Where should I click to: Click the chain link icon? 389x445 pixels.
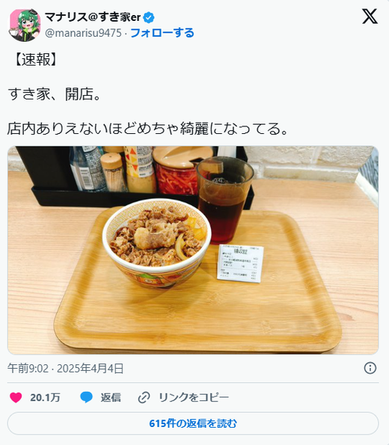[144, 397]
